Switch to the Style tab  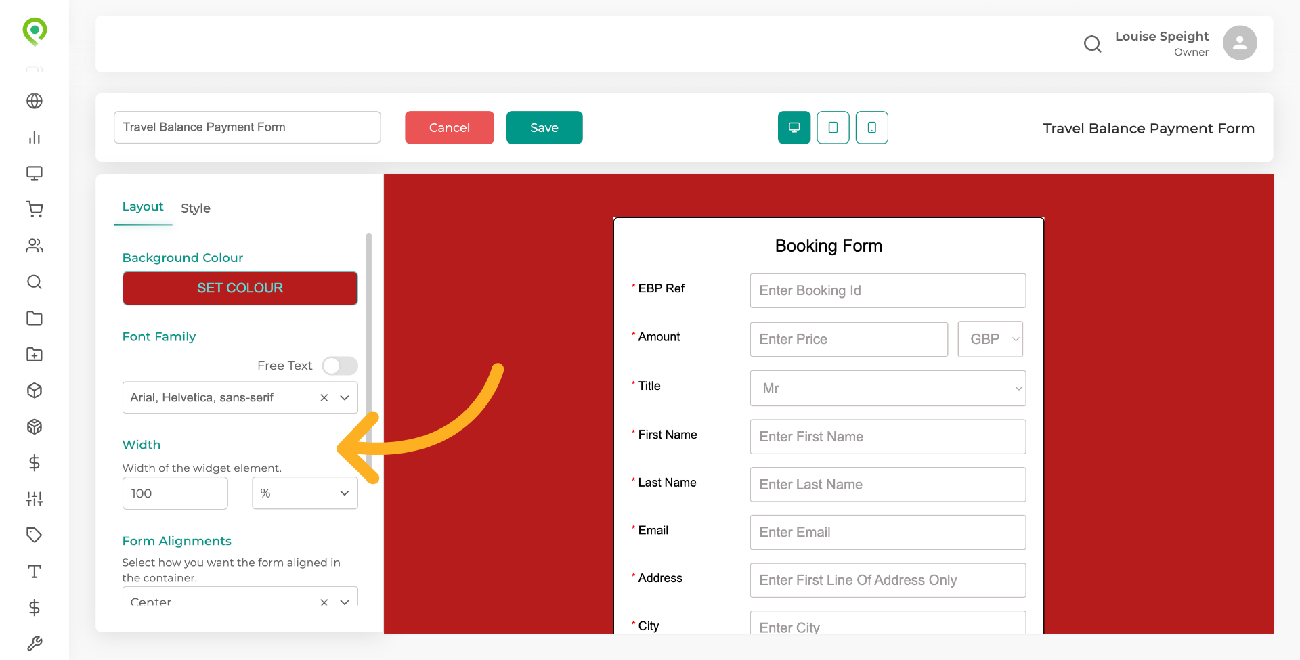tap(196, 208)
